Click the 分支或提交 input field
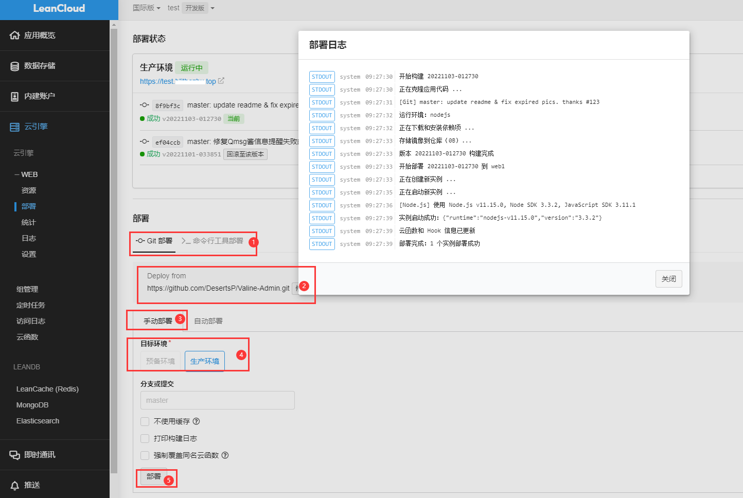Viewport: 743px width, 498px height. 217,400
